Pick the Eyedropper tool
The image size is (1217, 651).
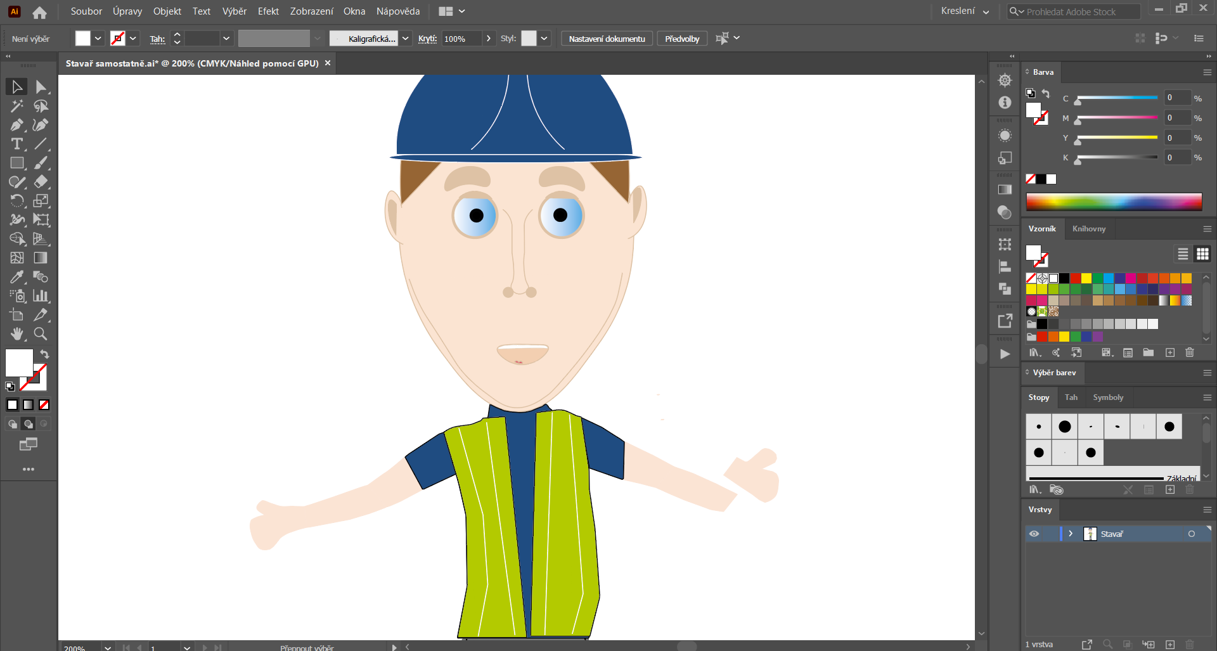click(16, 277)
